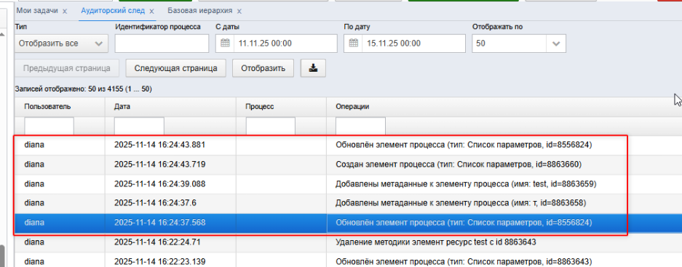
Task: Click the Отображать по value field 50
Action: pos(509,44)
